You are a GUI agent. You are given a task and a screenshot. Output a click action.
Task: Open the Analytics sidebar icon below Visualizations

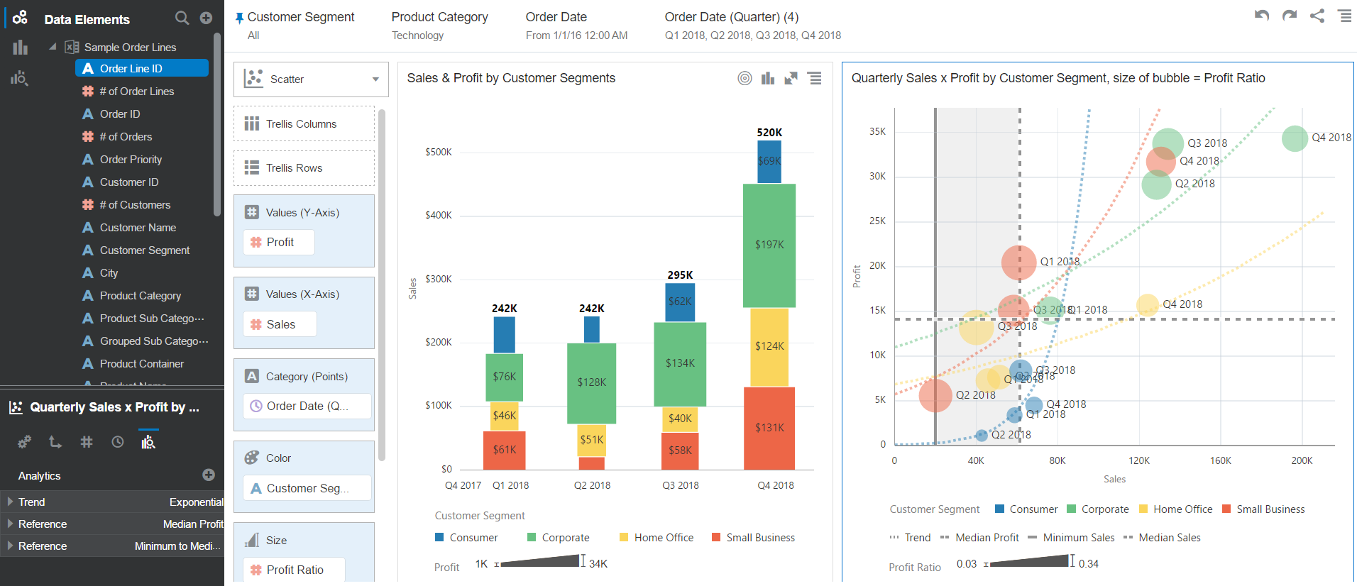tap(20, 78)
